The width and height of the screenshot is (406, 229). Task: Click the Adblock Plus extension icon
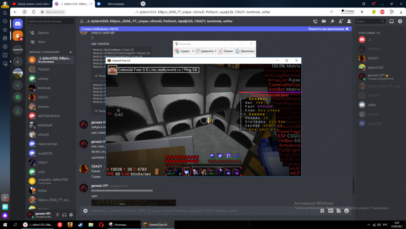[382, 12]
